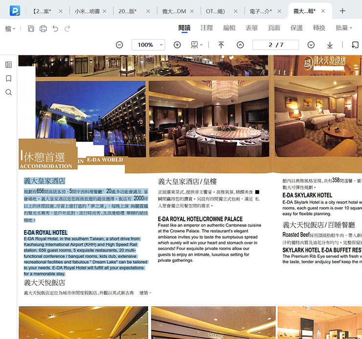Go to previous page
The image size is (362, 339).
coord(240,45)
